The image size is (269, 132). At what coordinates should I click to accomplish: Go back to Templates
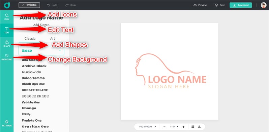(x=29, y=5)
